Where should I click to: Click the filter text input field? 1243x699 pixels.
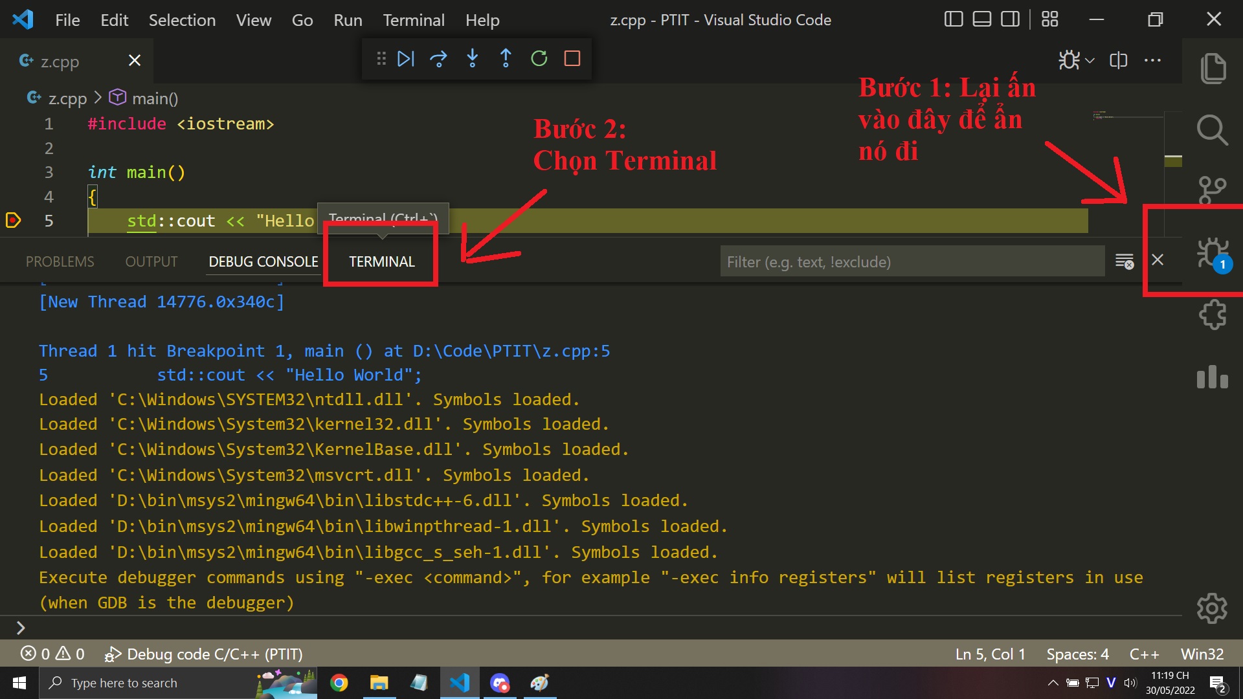pos(912,261)
